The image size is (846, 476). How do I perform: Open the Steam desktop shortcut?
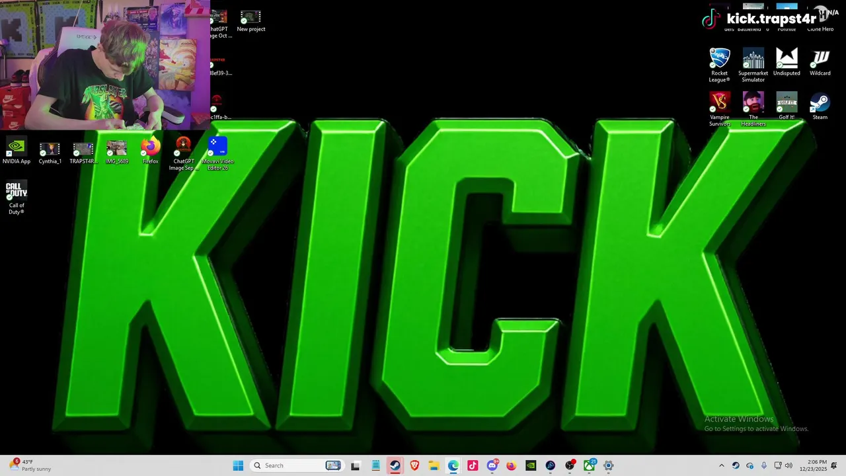click(x=820, y=106)
